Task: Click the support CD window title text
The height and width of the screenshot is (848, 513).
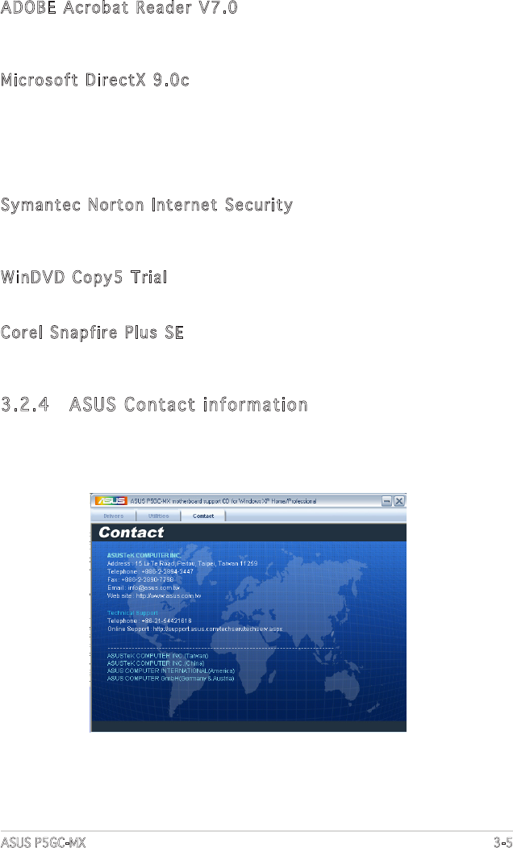Action: tap(223, 501)
